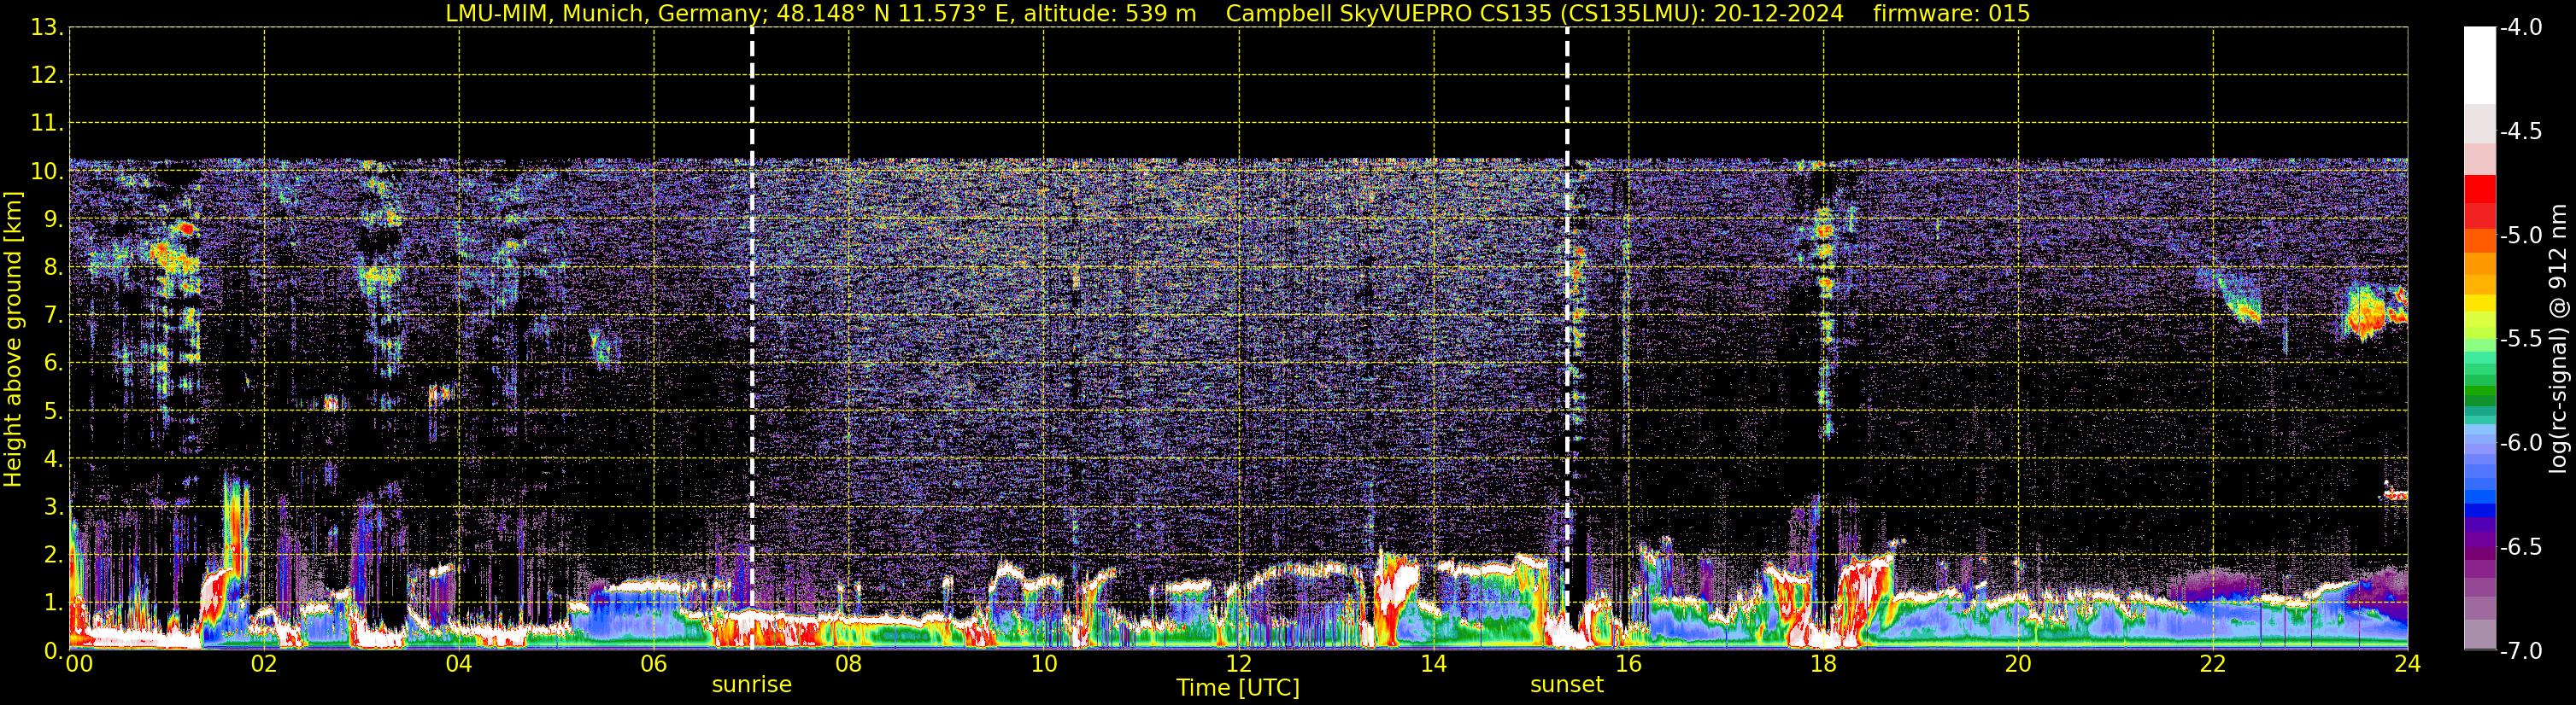Click the "-4.5" colorbar tick label
This screenshot has height=705, width=2576.
click(x=2520, y=131)
